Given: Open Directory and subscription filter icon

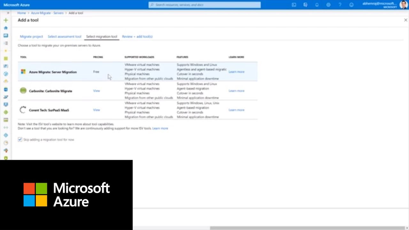Looking at the screenshot, I should tap(305, 5).
